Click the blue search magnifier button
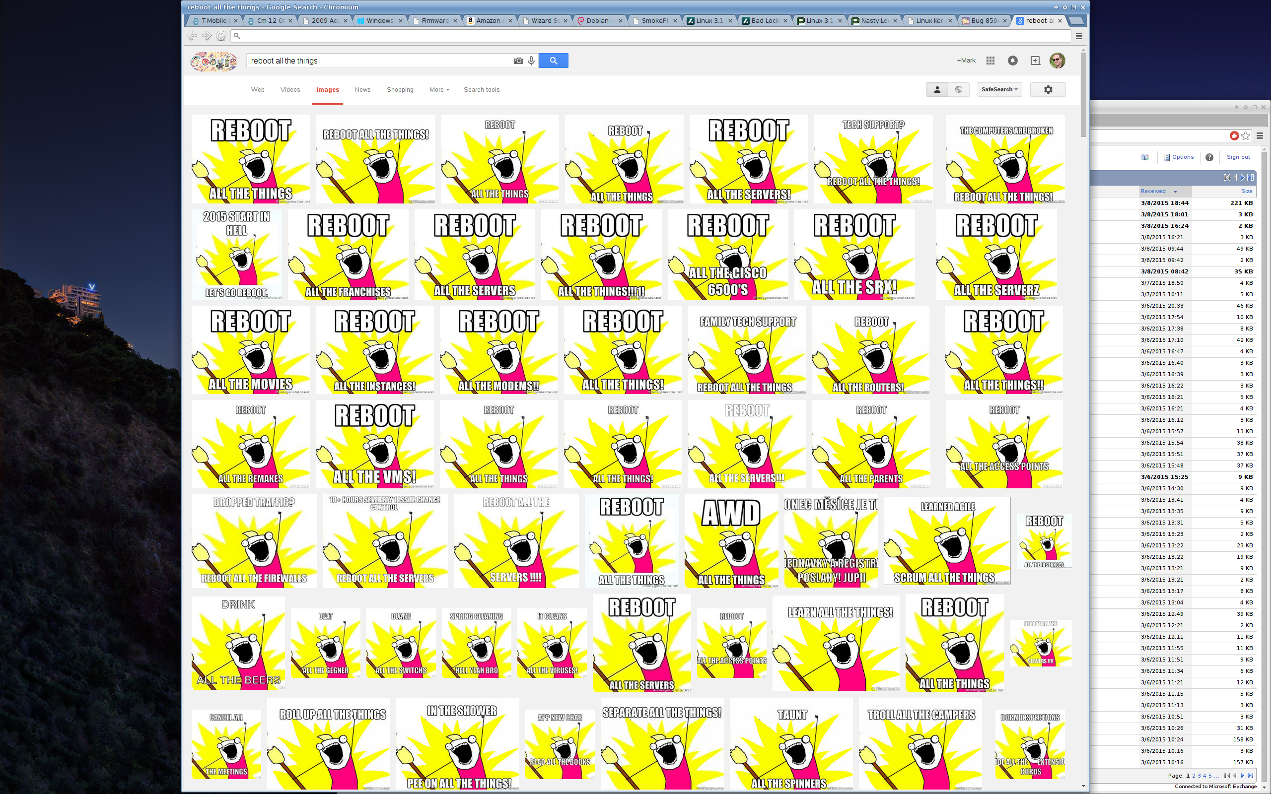1271x794 pixels. click(x=553, y=61)
